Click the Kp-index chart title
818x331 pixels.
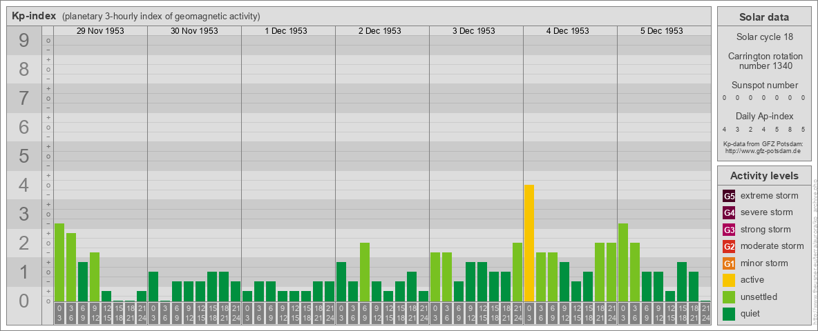tap(34, 16)
